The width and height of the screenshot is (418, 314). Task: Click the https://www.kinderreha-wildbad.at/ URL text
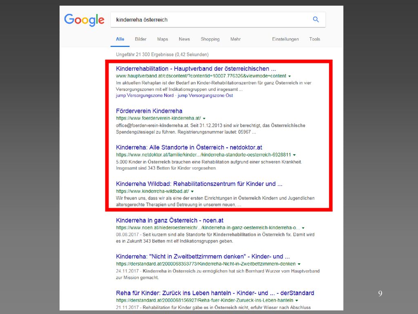pyautogui.click(x=153, y=191)
